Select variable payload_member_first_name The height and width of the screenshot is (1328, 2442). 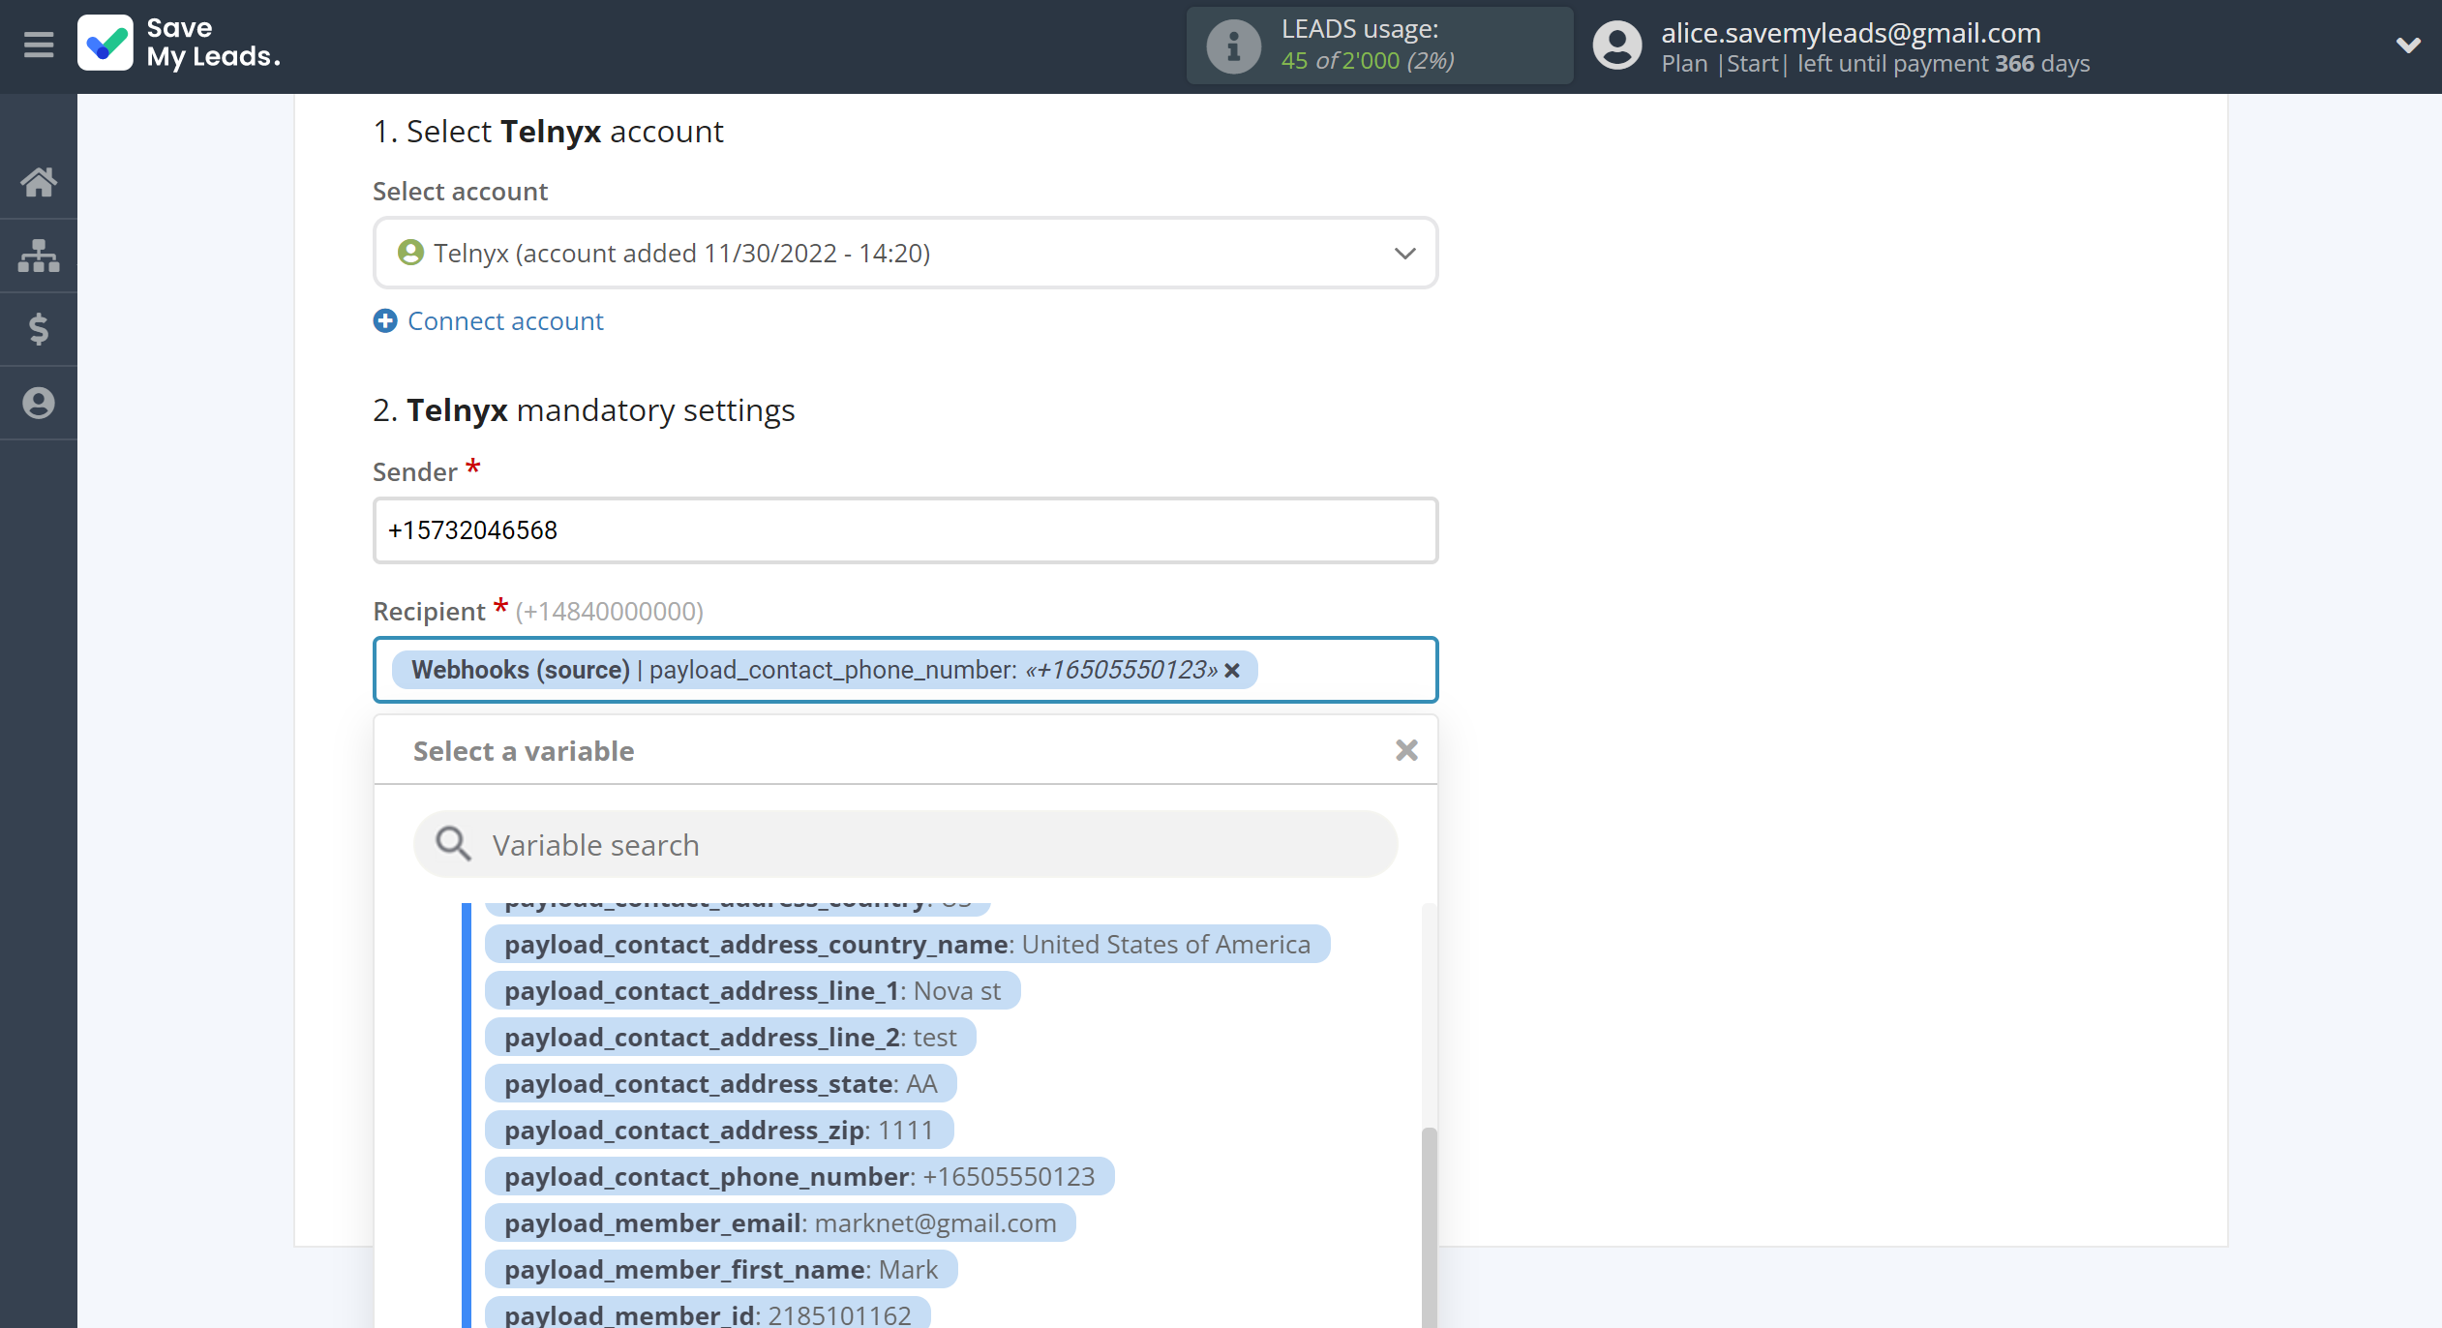(x=721, y=1270)
